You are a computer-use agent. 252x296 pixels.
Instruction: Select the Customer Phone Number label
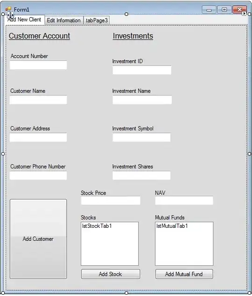(x=38, y=167)
